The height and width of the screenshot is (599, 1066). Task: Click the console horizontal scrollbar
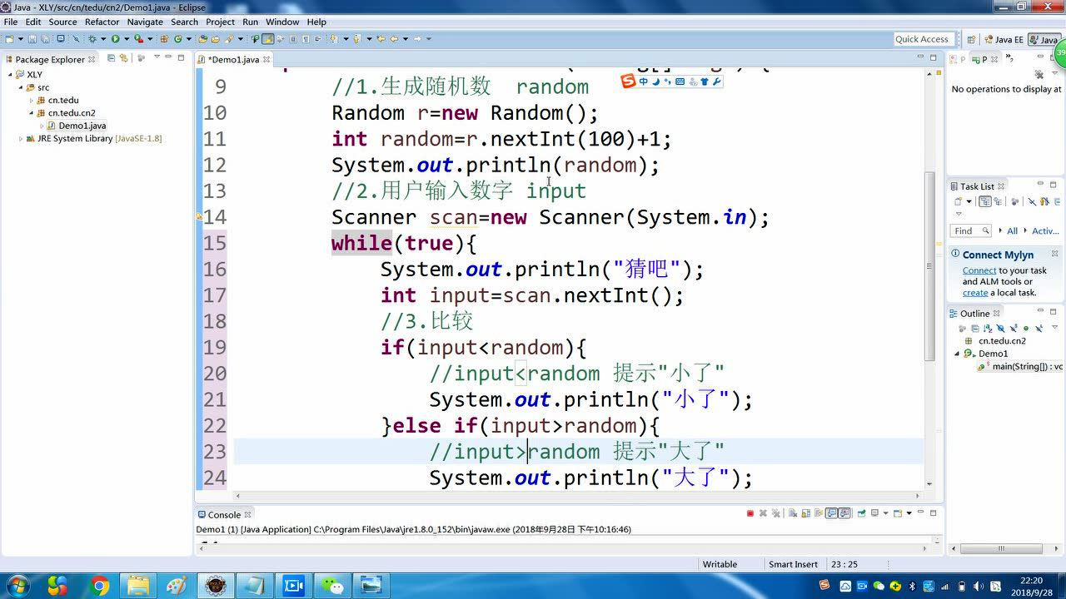click(x=564, y=548)
